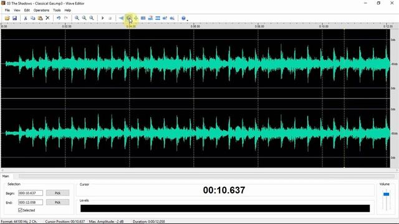Click the second magnifier zoom icon
Image resolution: width=399 pixels, height=224 pixels.
coord(84,18)
